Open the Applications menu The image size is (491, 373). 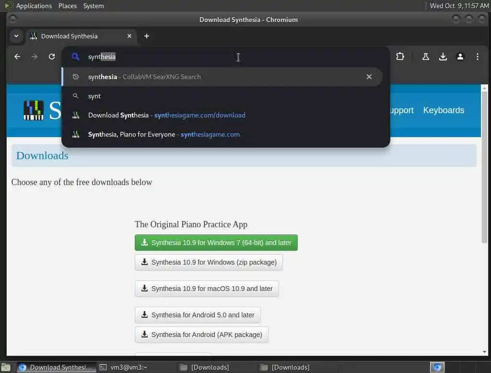pos(34,6)
